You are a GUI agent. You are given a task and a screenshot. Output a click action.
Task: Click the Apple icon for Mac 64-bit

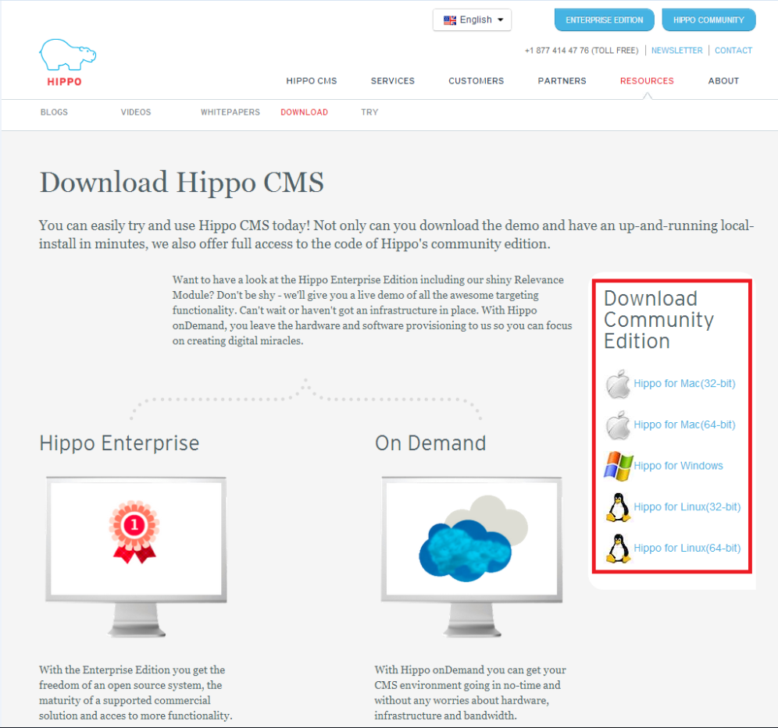[618, 425]
